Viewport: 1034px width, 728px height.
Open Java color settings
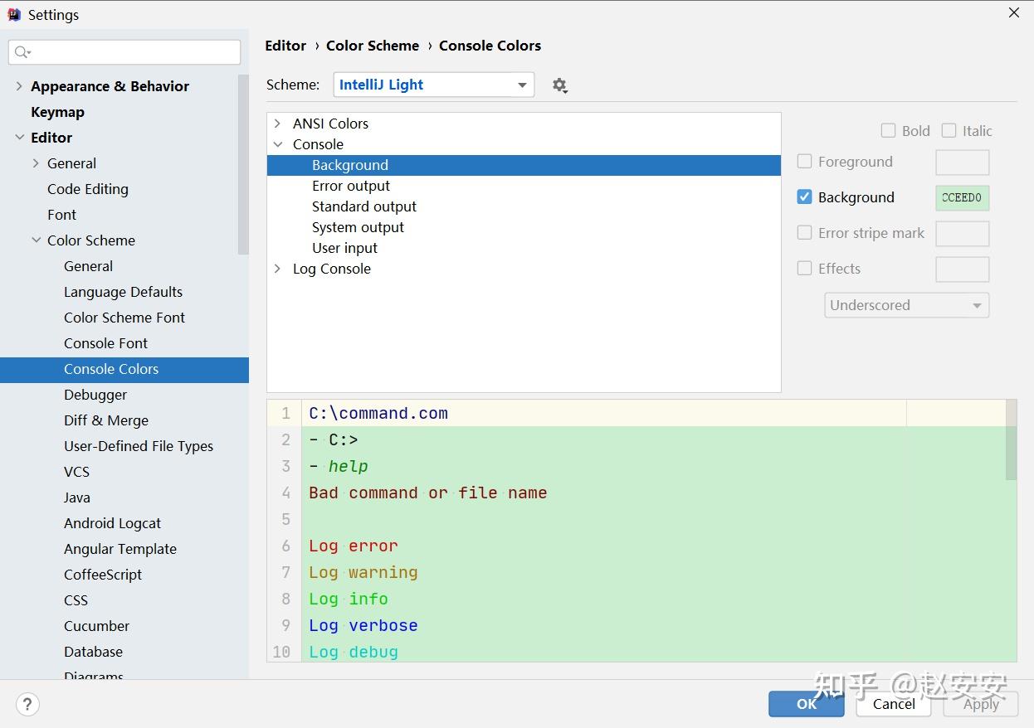click(x=77, y=497)
